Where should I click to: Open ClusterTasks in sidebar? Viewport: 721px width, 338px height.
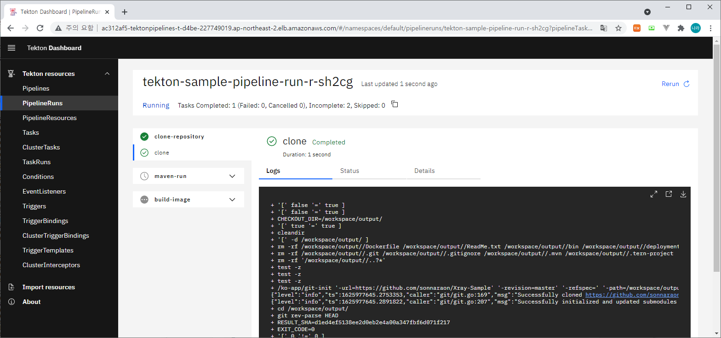[x=59, y=147]
